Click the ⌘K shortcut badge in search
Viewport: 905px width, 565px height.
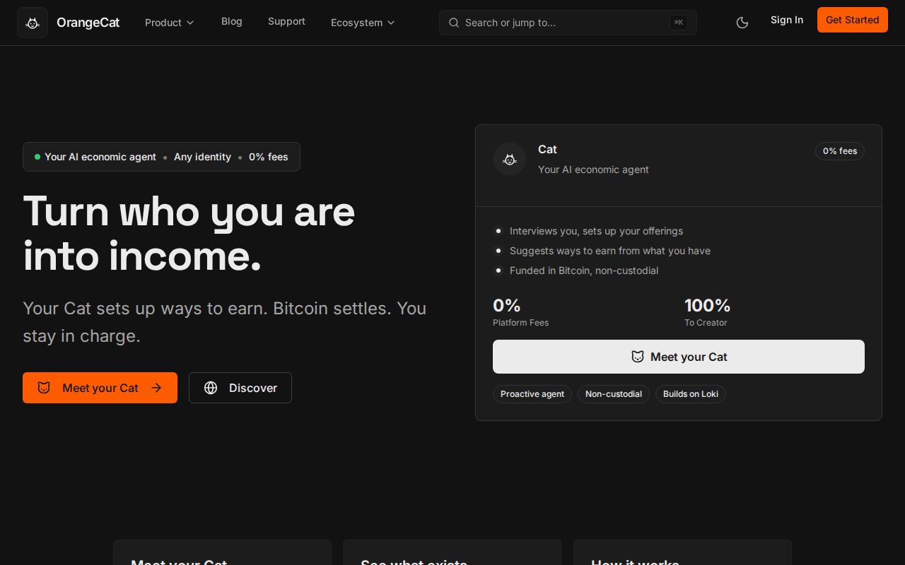[x=679, y=23]
